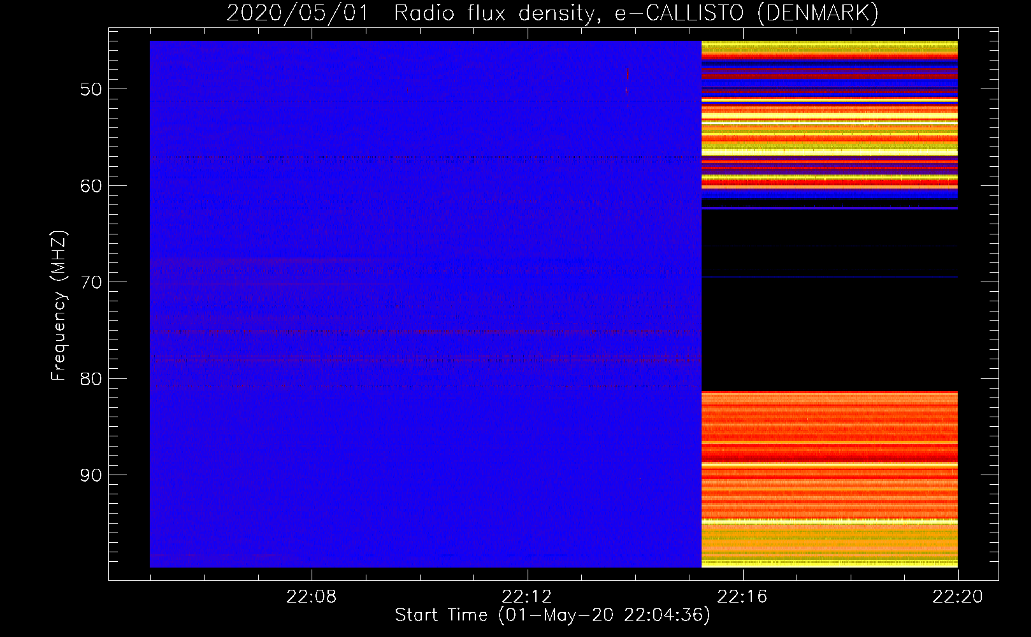Click the 80 MHz frequency tick label

pos(91,379)
